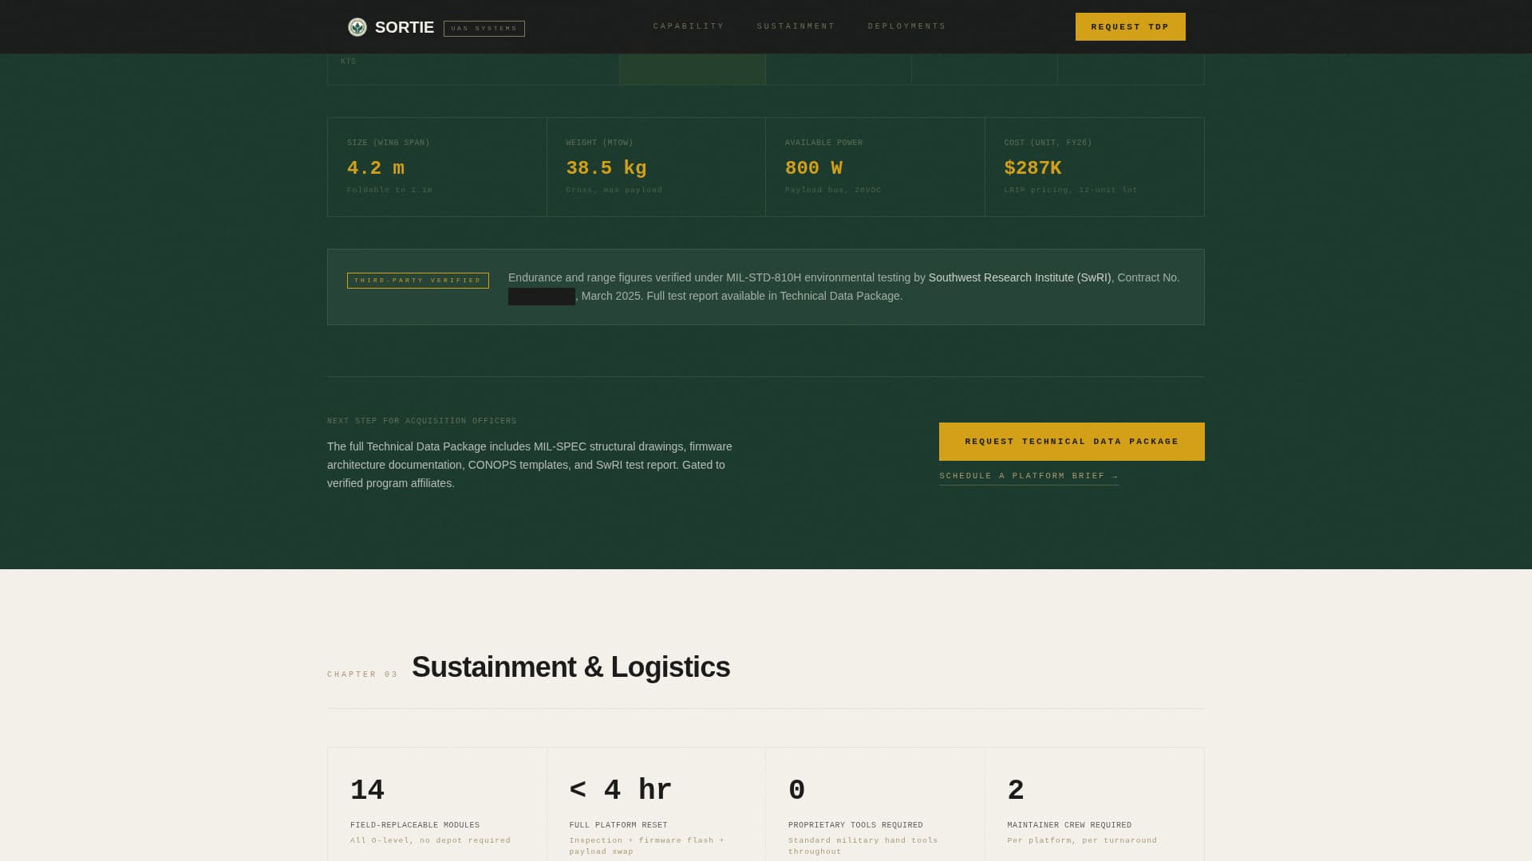Click the Foldable to 1.1m note

coord(389,190)
